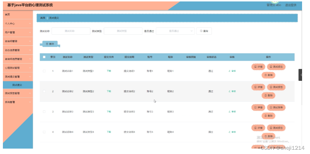Download the submitted file for 测试名称2
Screen dimensions: 310x154
coord(109,91)
